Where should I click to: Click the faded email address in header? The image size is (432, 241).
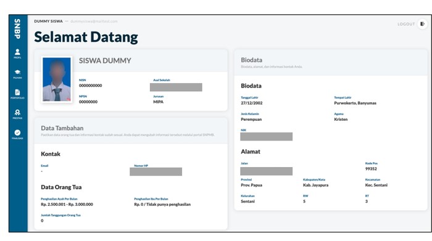pyautogui.click(x=94, y=21)
